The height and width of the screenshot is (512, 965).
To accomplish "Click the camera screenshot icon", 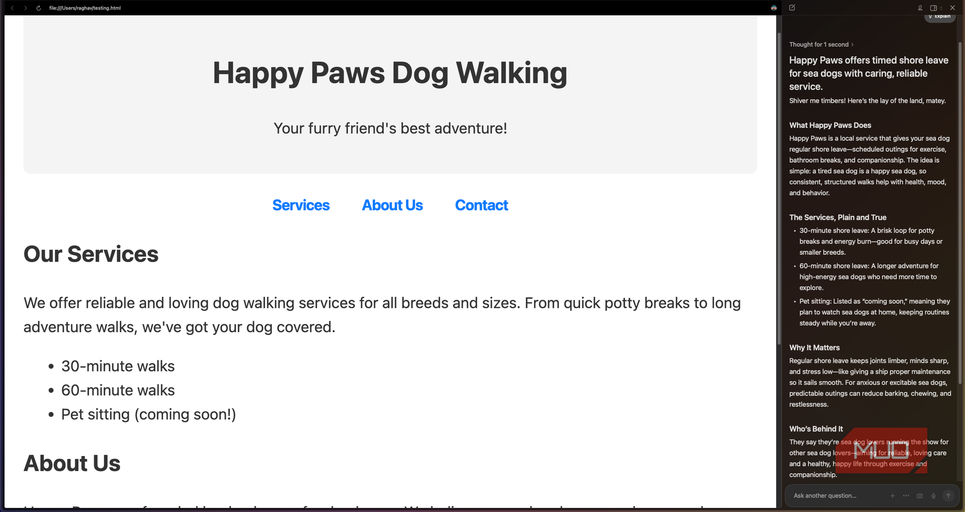I will (x=920, y=496).
